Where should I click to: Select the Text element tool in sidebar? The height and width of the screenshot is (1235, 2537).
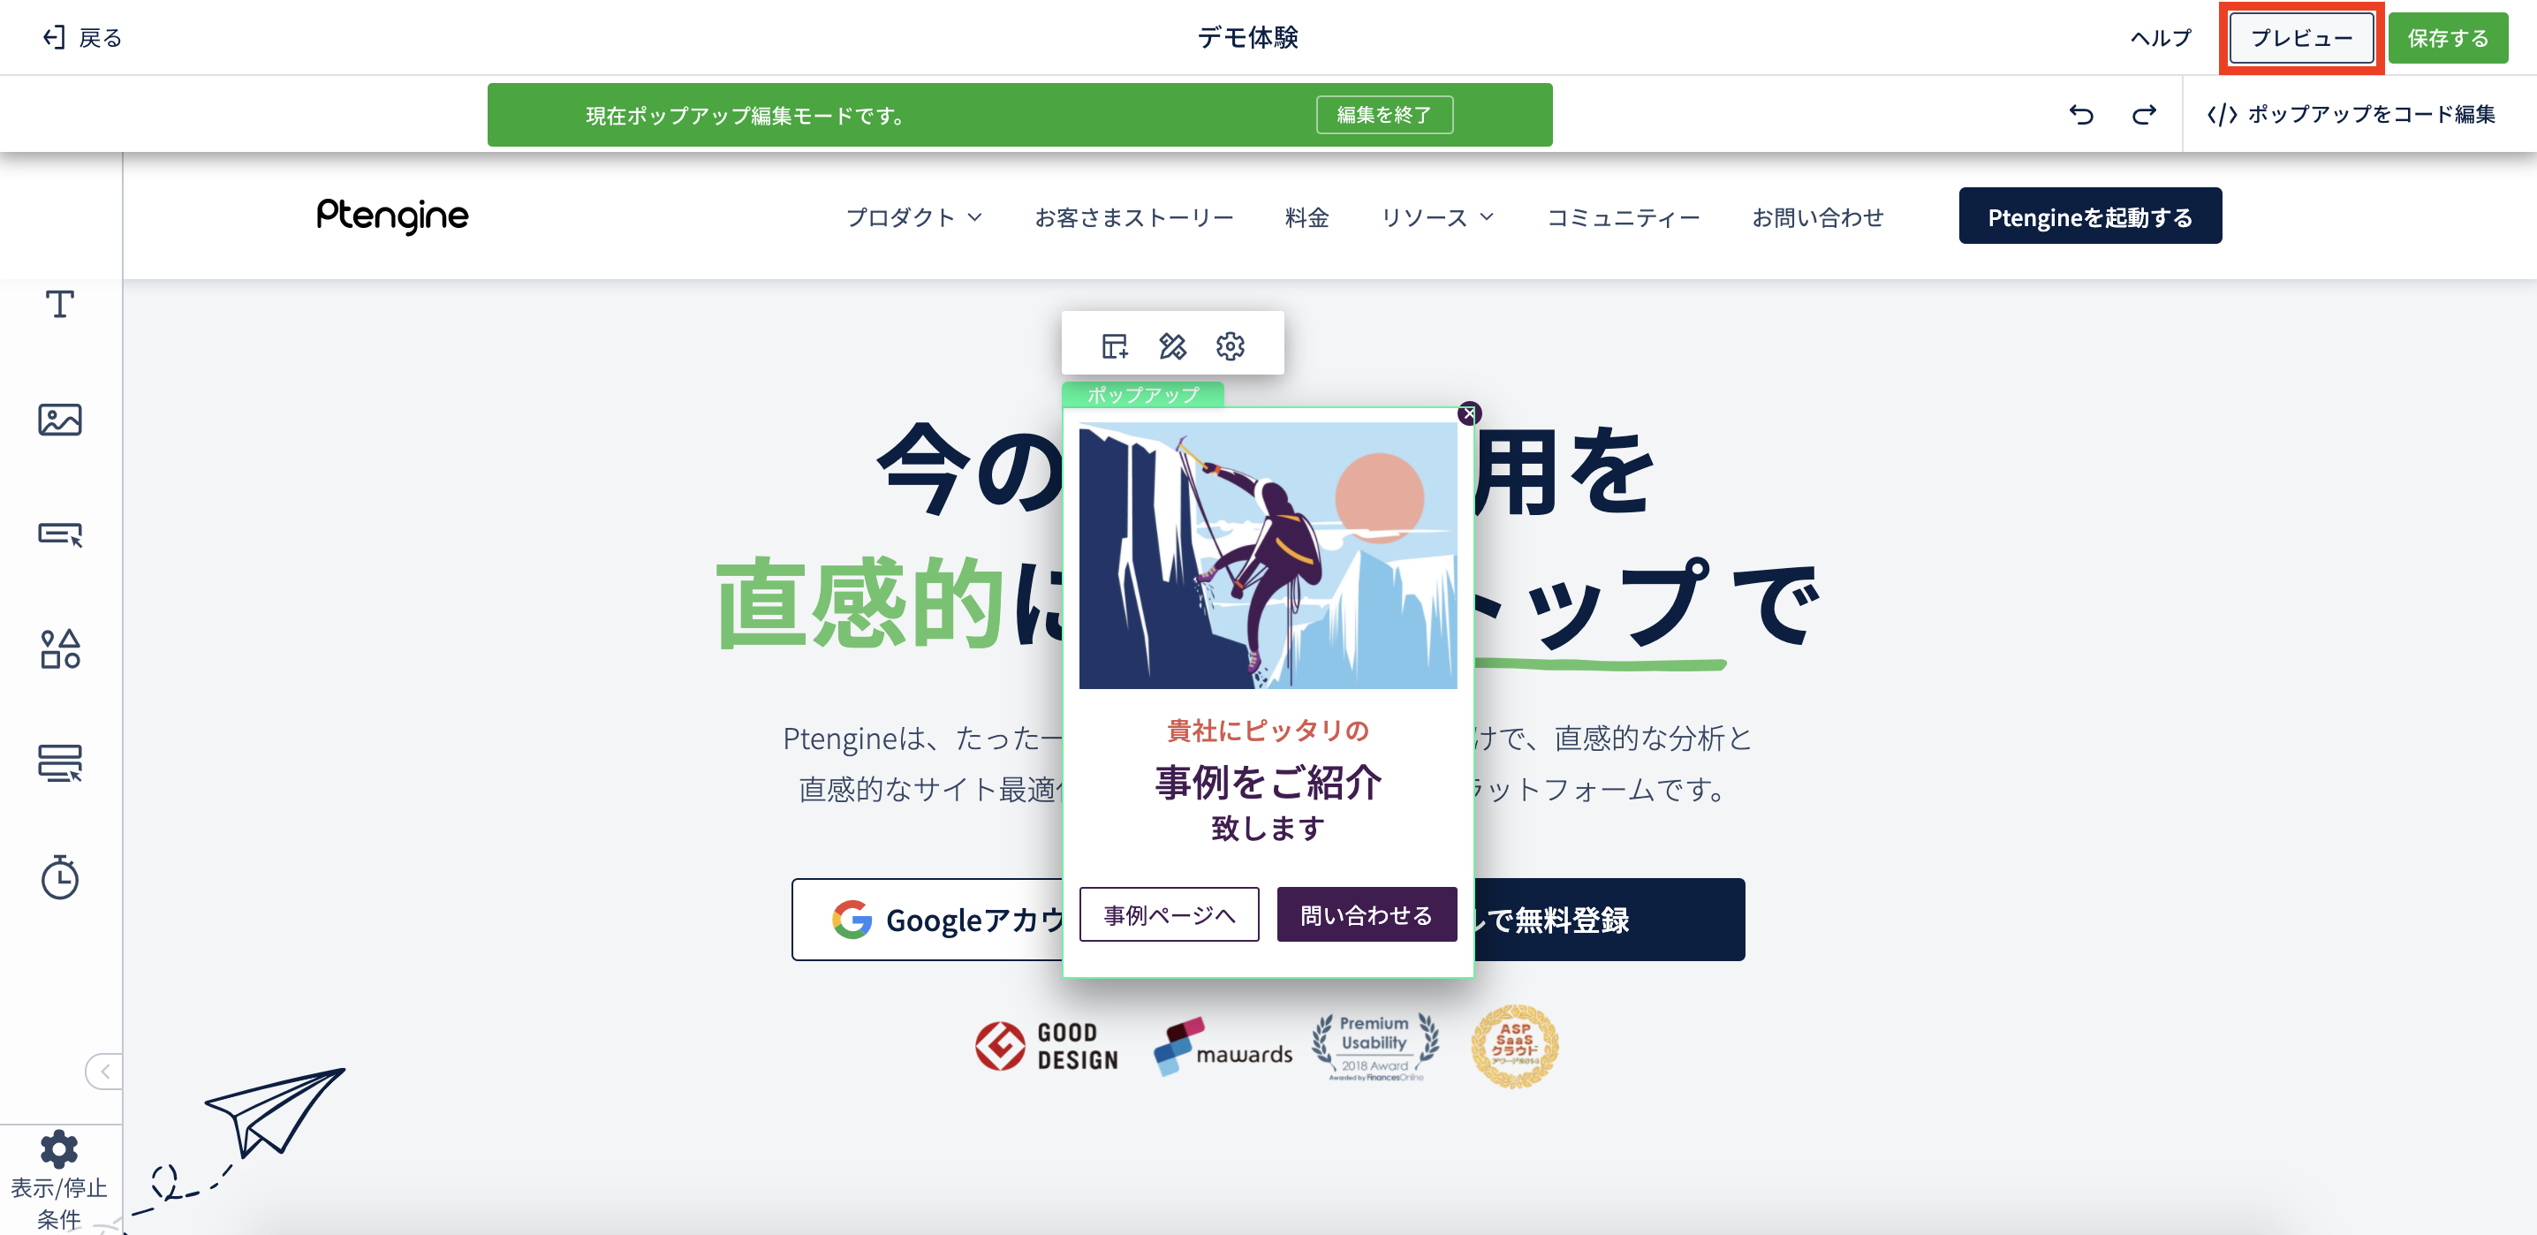59,304
